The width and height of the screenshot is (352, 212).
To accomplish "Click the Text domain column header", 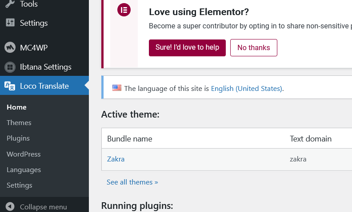I will point(311,139).
